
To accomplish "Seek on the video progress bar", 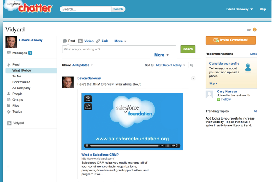I will pos(124,145).
